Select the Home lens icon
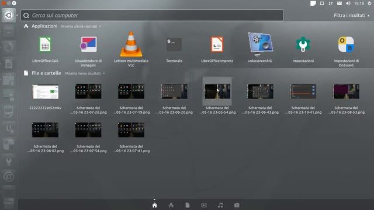The width and height of the screenshot is (374, 210). pyautogui.click(x=154, y=205)
